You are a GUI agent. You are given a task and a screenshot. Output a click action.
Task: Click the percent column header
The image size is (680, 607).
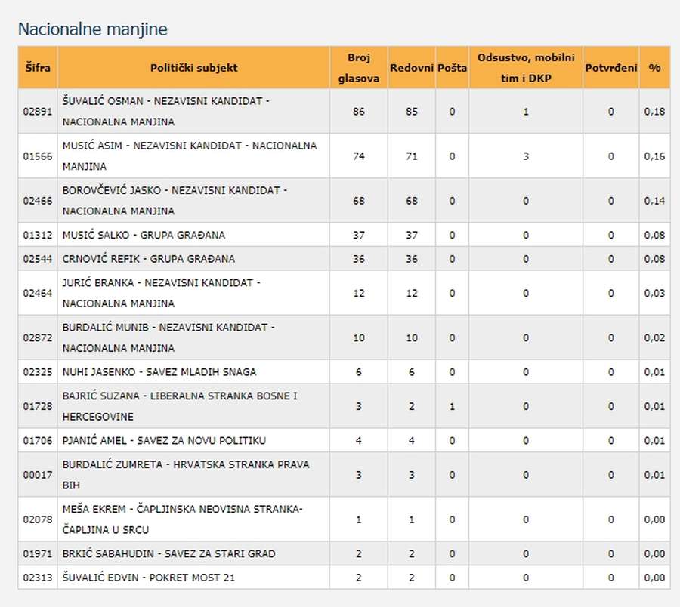pyautogui.click(x=654, y=68)
